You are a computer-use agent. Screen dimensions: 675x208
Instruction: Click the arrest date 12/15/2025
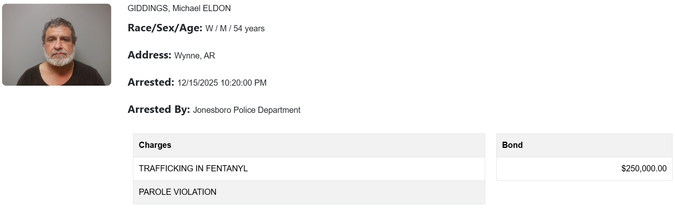click(x=198, y=83)
